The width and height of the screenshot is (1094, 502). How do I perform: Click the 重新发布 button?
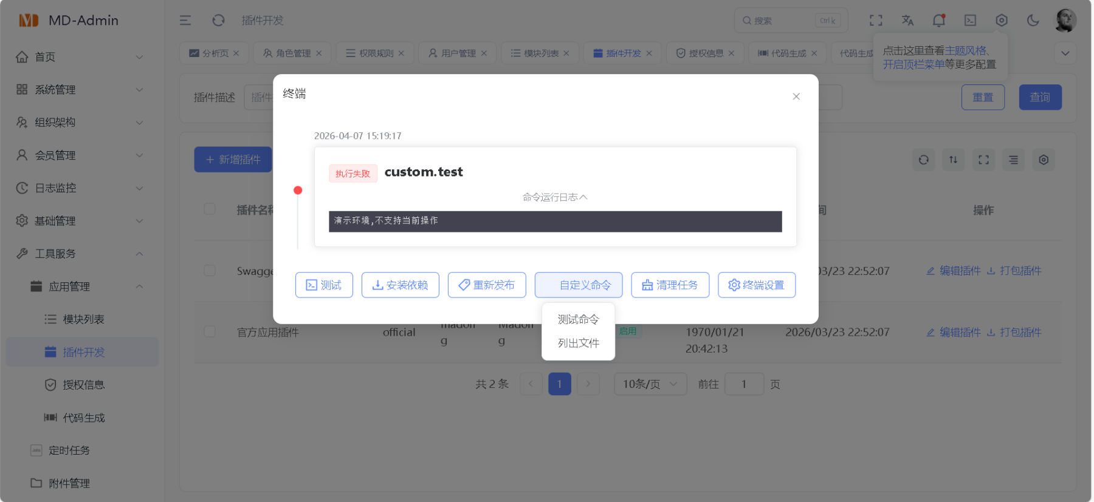487,285
